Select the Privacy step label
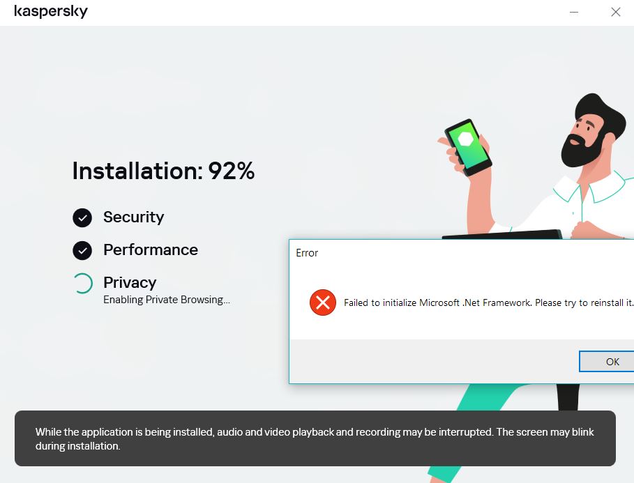Screen dimensions: 634x483 (x=130, y=283)
